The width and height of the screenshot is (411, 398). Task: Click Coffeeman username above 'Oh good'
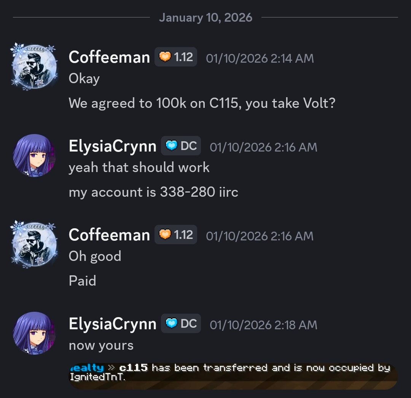click(109, 235)
